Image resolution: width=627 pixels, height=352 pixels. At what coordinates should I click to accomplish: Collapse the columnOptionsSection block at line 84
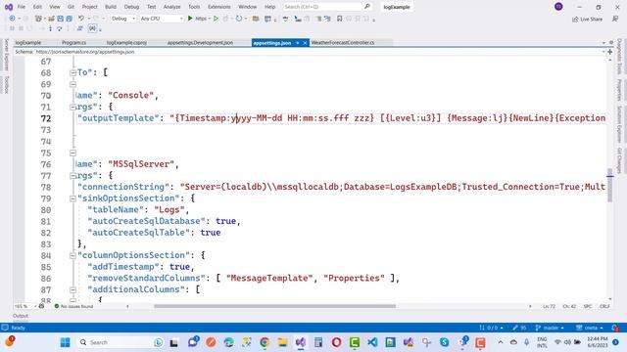[x=72, y=255]
